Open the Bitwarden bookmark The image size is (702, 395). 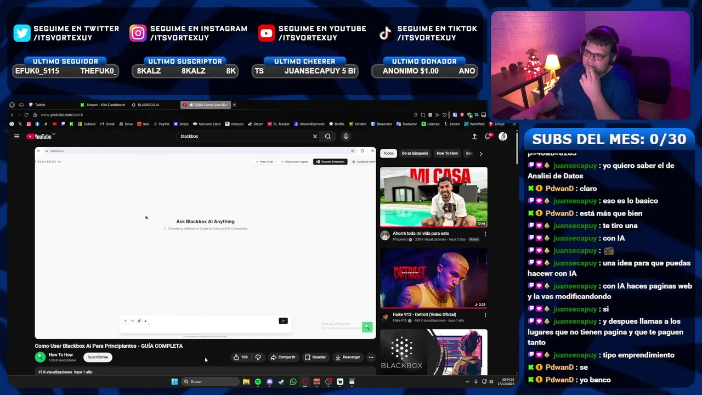pyautogui.click(x=381, y=124)
